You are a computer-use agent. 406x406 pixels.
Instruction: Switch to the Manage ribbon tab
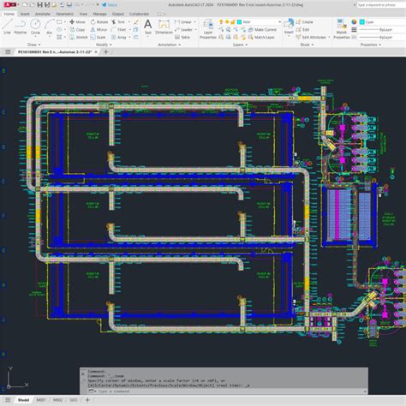click(x=99, y=14)
